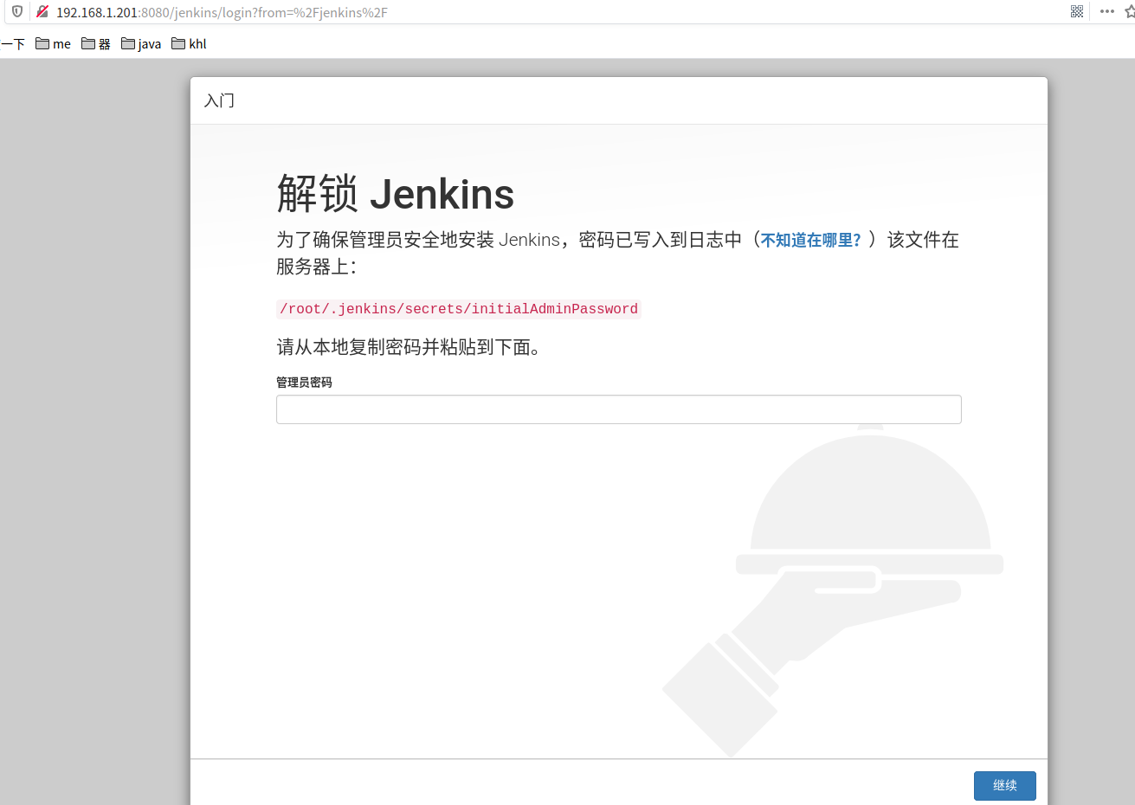Click the '入门' dialog title
Viewport: 1135px width, 805px height.
(219, 100)
